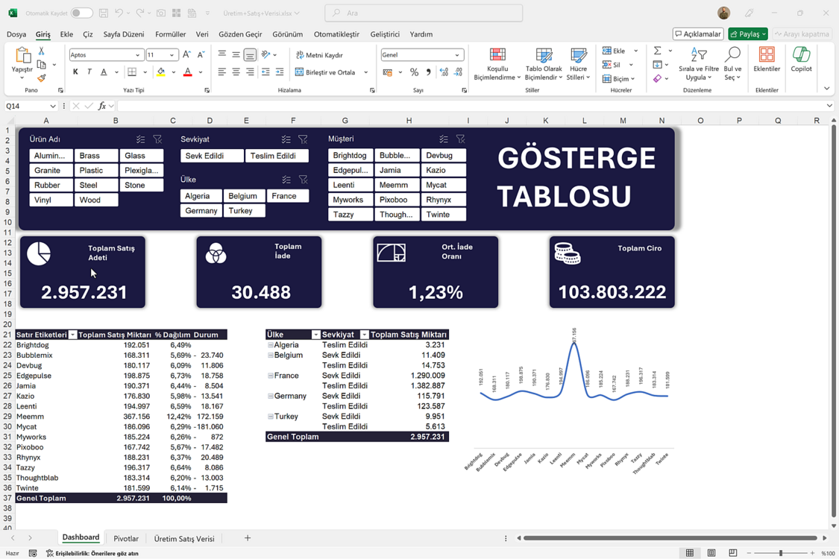Open Satır Etiketleri filter dropdown
Viewport: 839px width, 559px height.
(x=73, y=335)
